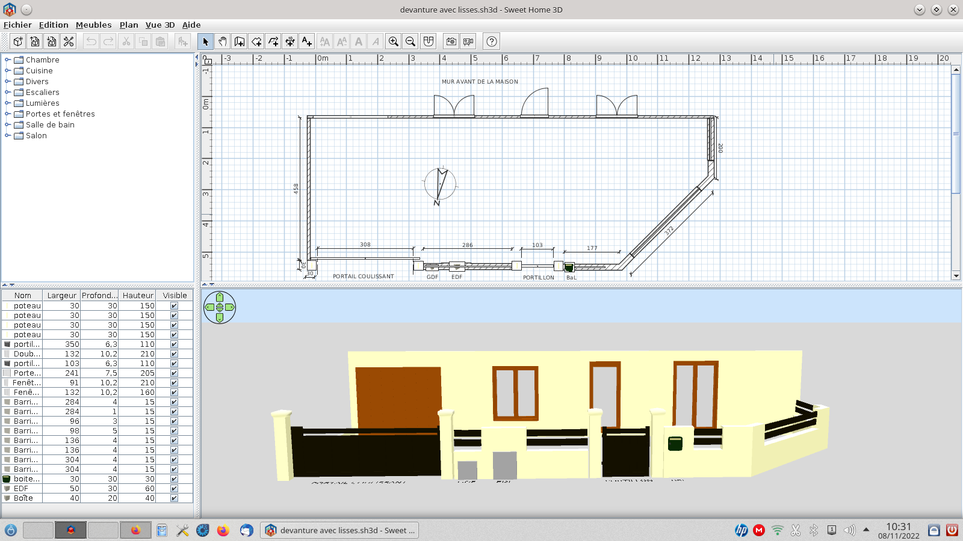963x541 pixels.
Task: Open the Preferences tools icon
Action: point(69,41)
